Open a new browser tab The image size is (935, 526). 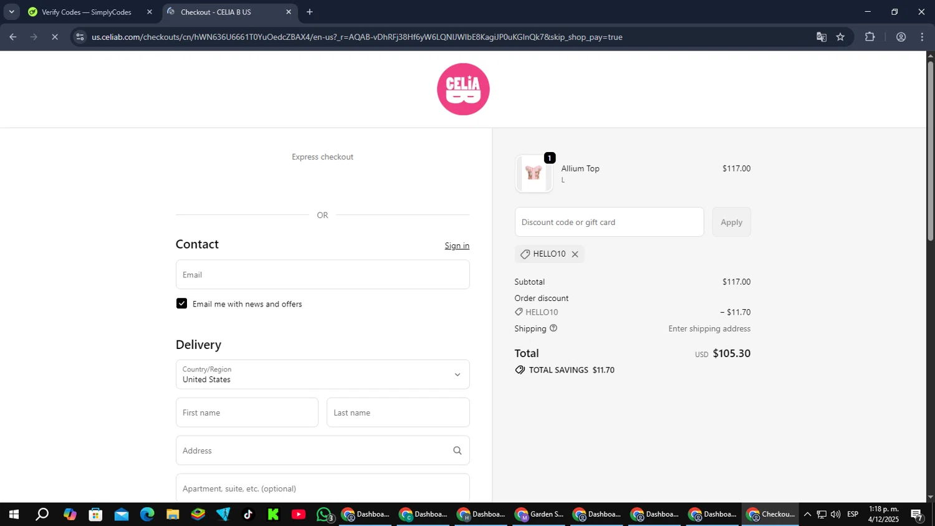coord(310,12)
